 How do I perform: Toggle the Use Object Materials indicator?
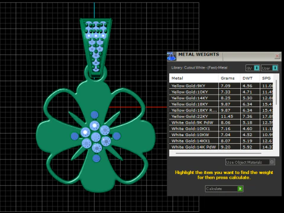[x=272, y=162]
